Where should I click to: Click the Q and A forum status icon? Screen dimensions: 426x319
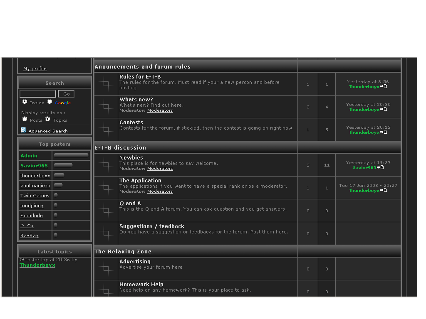(106, 211)
